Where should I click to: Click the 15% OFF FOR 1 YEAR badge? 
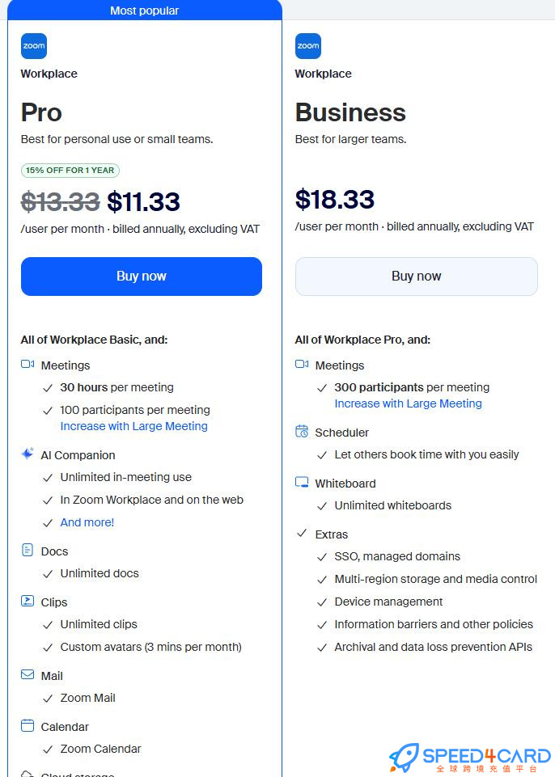[x=70, y=171]
